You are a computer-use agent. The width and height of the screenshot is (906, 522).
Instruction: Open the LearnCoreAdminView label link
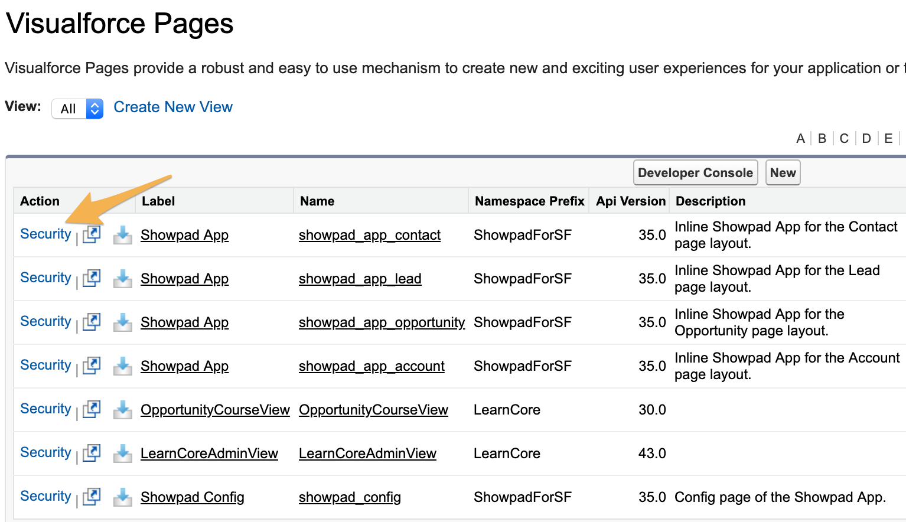(x=209, y=454)
